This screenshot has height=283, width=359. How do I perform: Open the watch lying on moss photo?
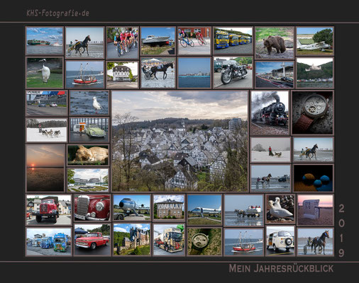tap(204, 242)
